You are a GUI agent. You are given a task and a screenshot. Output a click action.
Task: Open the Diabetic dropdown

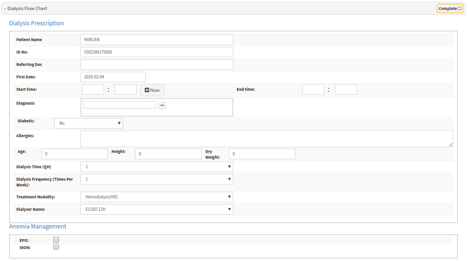tap(89, 123)
